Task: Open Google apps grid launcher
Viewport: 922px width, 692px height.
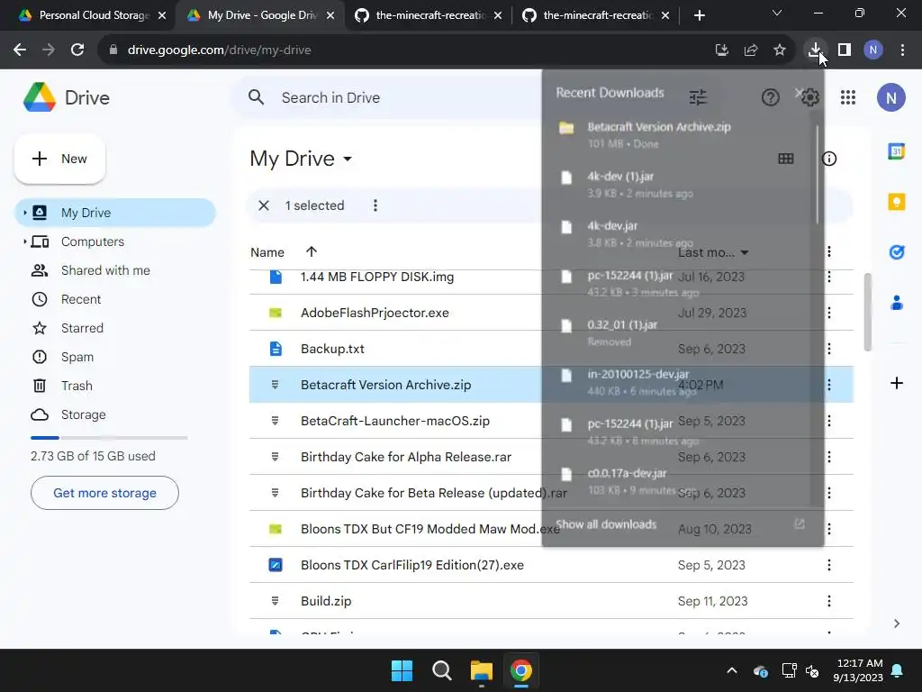Action: tap(848, 97)
